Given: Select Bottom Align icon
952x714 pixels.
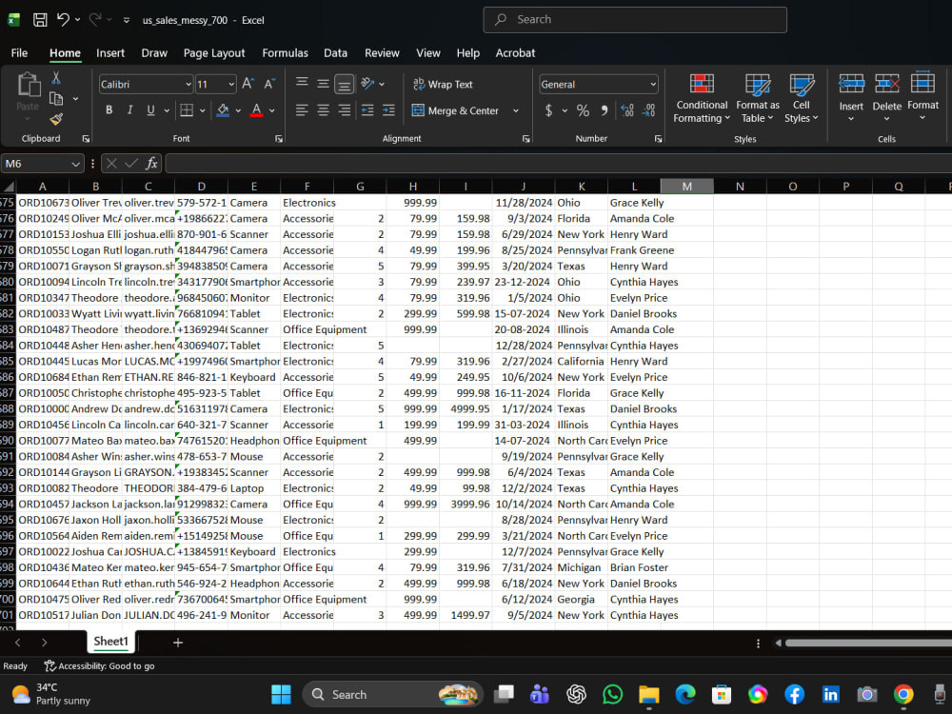Looking at the screenshot, I should (x=345, y=84).
